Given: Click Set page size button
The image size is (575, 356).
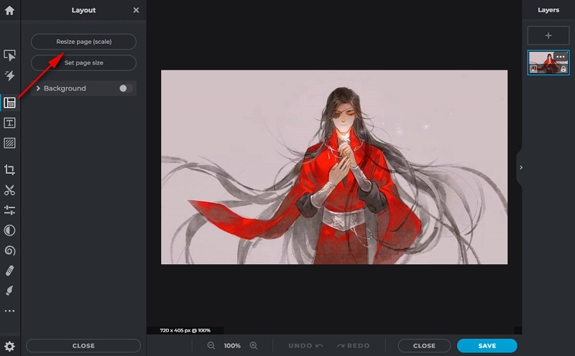Looking at the screenshot, I should click(83, 62).
